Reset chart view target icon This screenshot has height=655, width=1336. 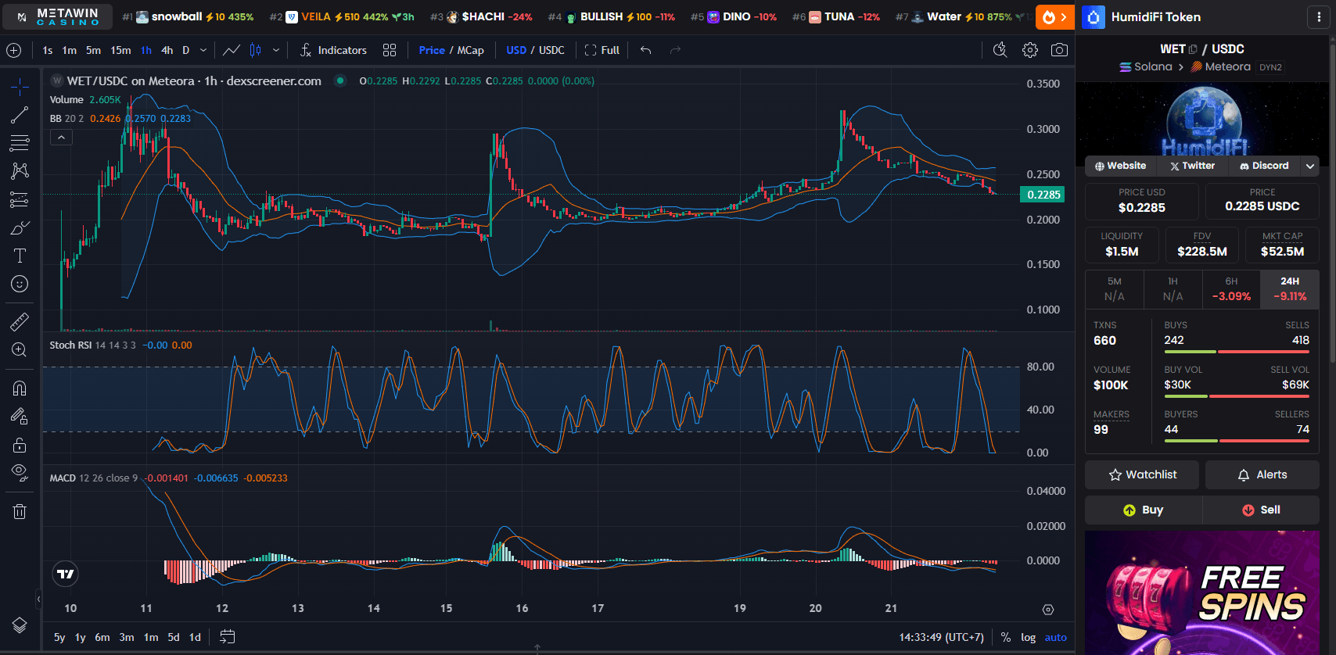[1048, 610]
